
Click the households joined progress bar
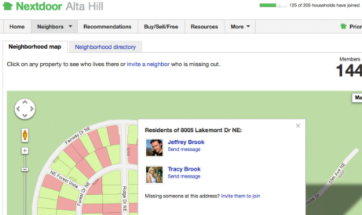click(273, 5)
